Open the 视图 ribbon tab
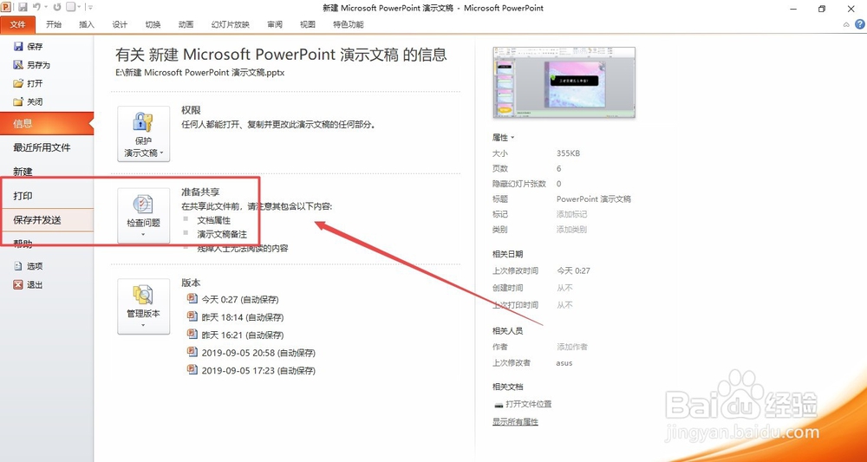The width and height of the screenshot is (867, 462). tap(308, 25)
